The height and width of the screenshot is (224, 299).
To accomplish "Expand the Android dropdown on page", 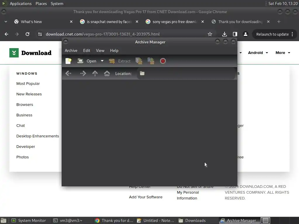I will [x=258, y=53].
